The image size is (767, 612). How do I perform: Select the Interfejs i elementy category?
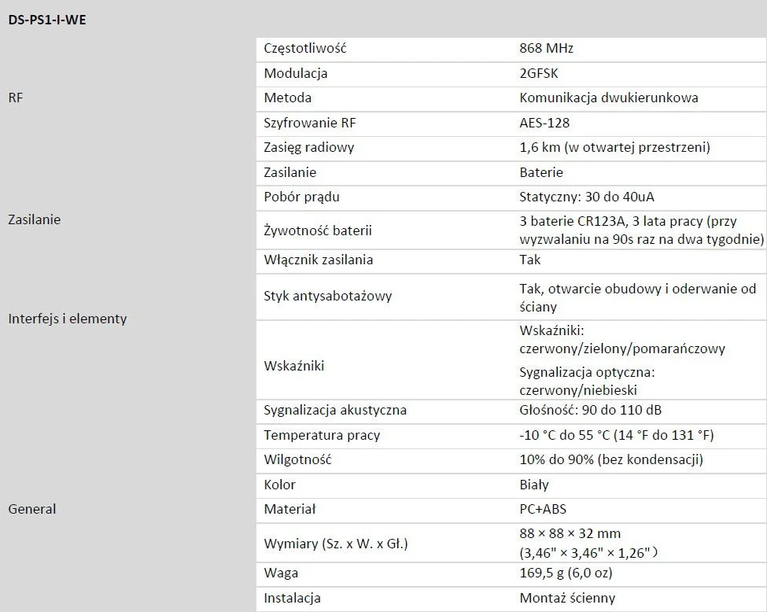tap(67, 319)
